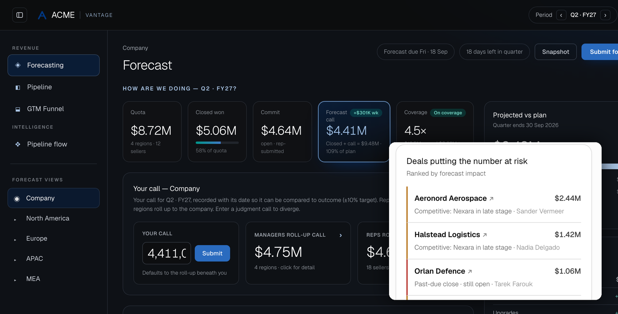
Task: Expand the North America region arrow
Action: pyautogui.click(x=15, y=220)
